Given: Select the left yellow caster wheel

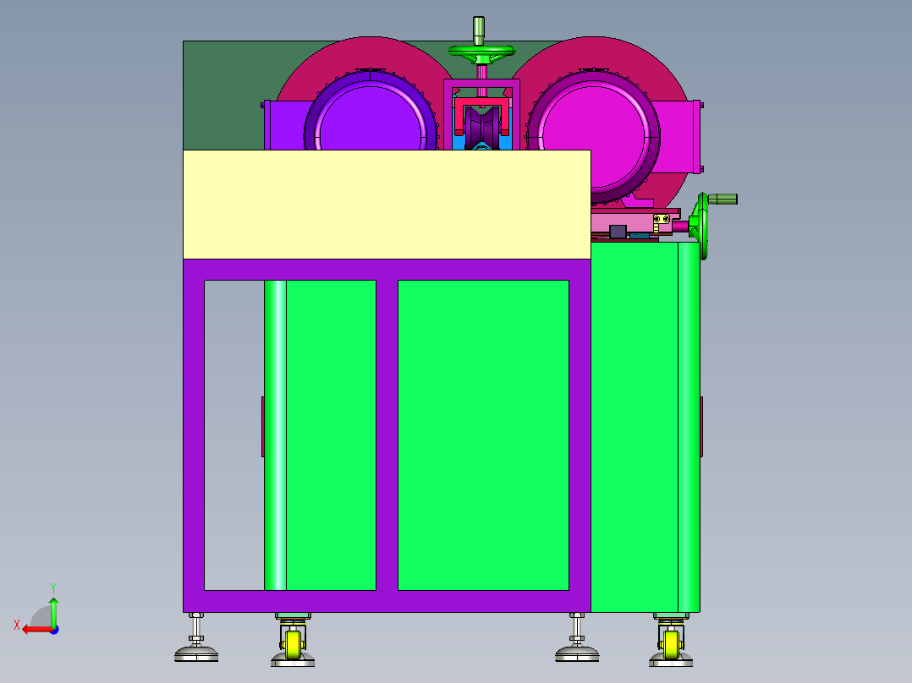Looking at the screenshot, I should [293, 645].
